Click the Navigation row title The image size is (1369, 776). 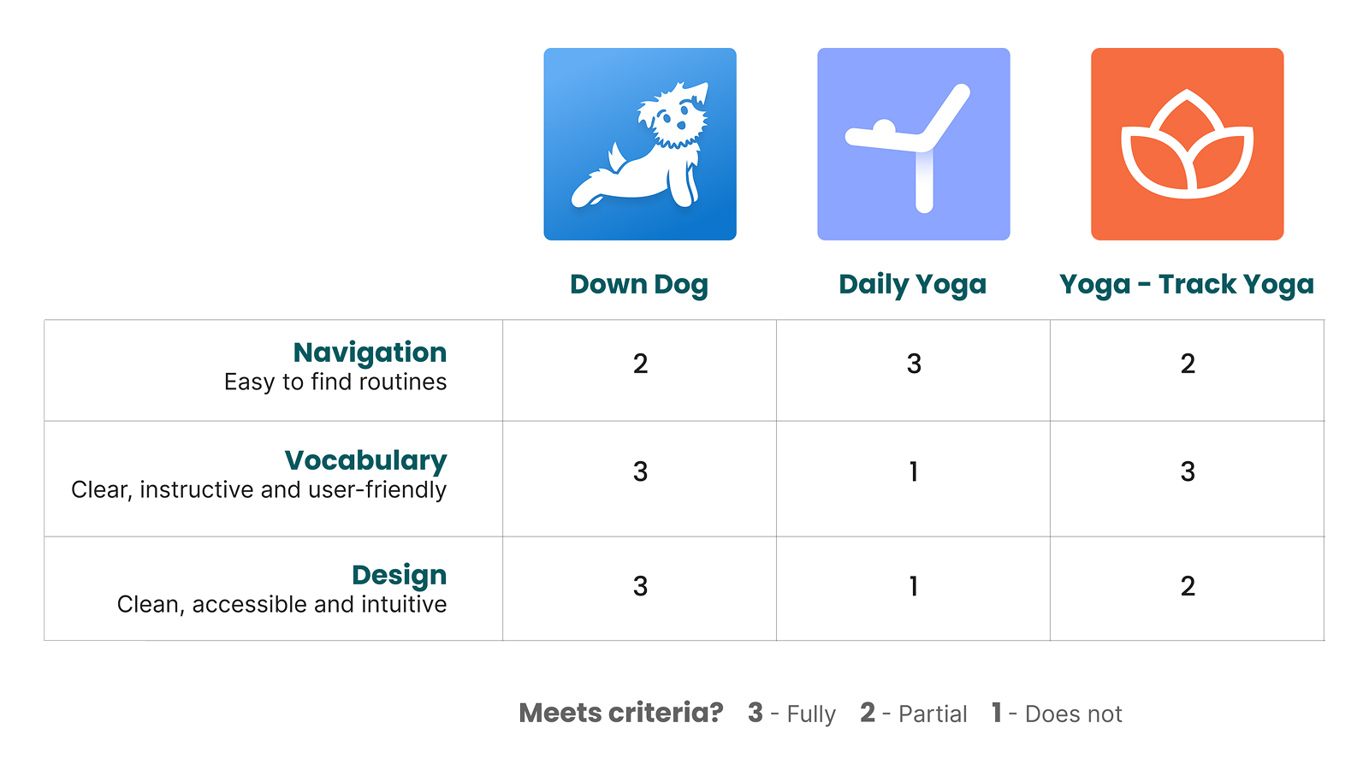[370, 352]
